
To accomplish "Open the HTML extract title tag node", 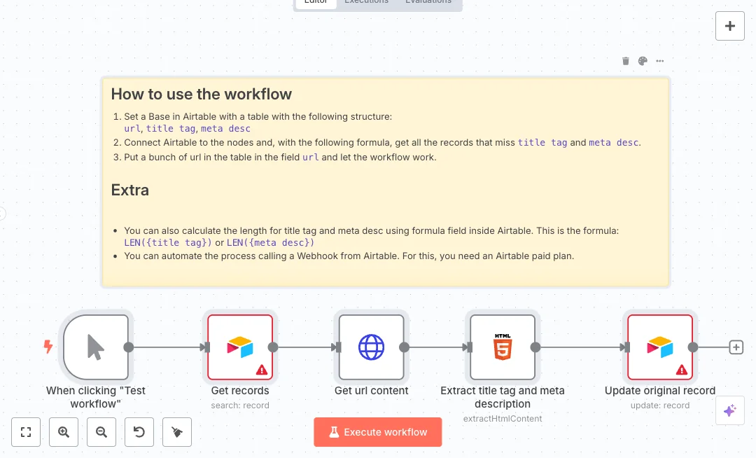I will tap(502, 347).
